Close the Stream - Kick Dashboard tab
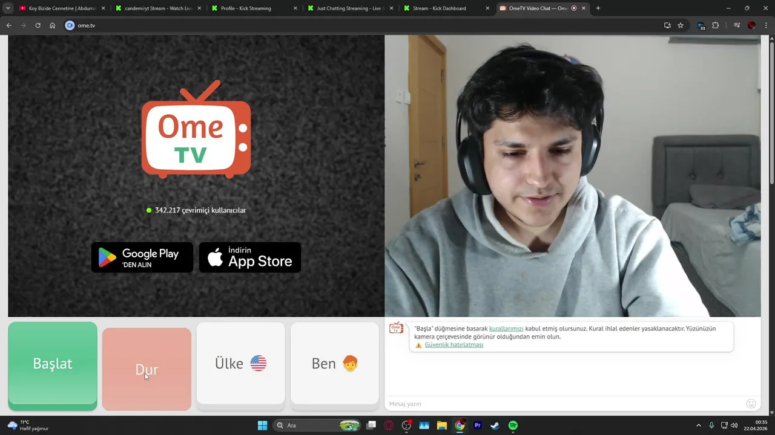The width and height of the screenshot is (775, 435). (488, 8)
